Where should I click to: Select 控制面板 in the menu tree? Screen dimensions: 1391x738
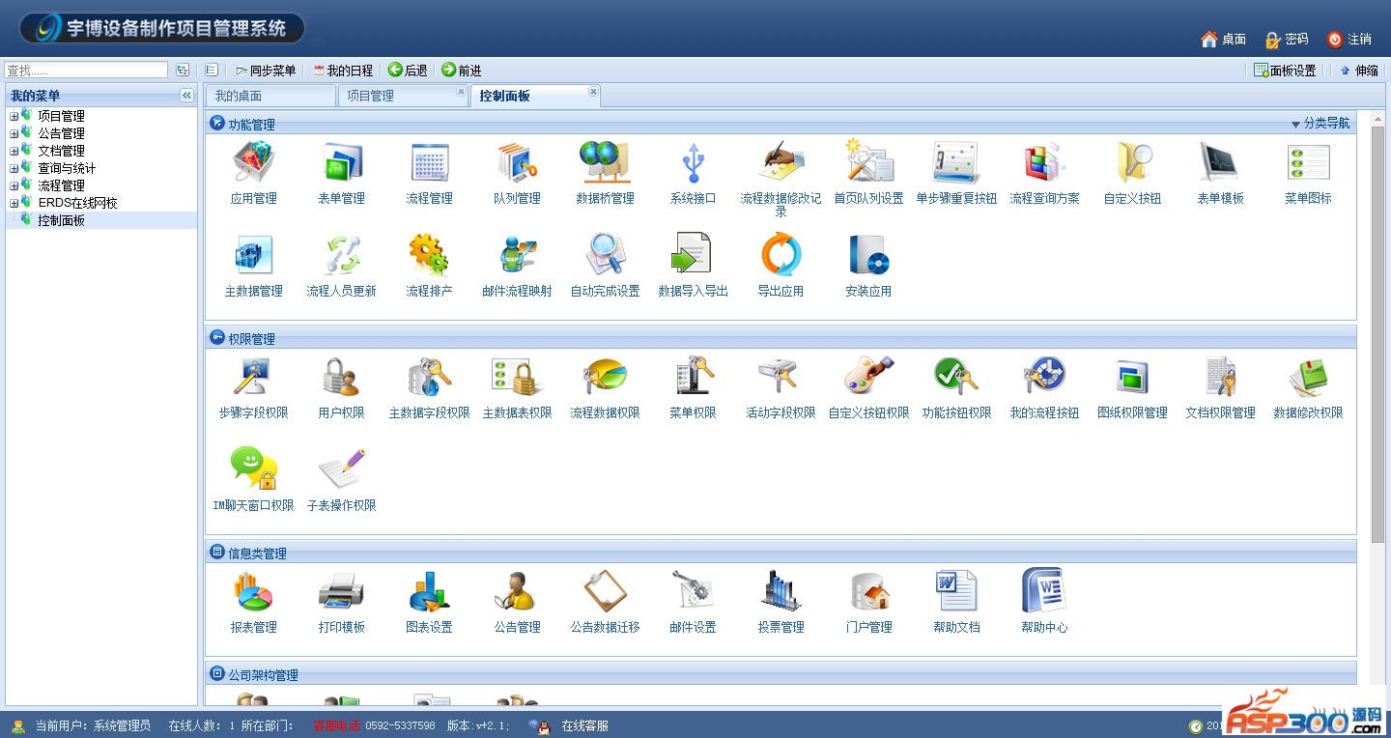click(61, 220)
